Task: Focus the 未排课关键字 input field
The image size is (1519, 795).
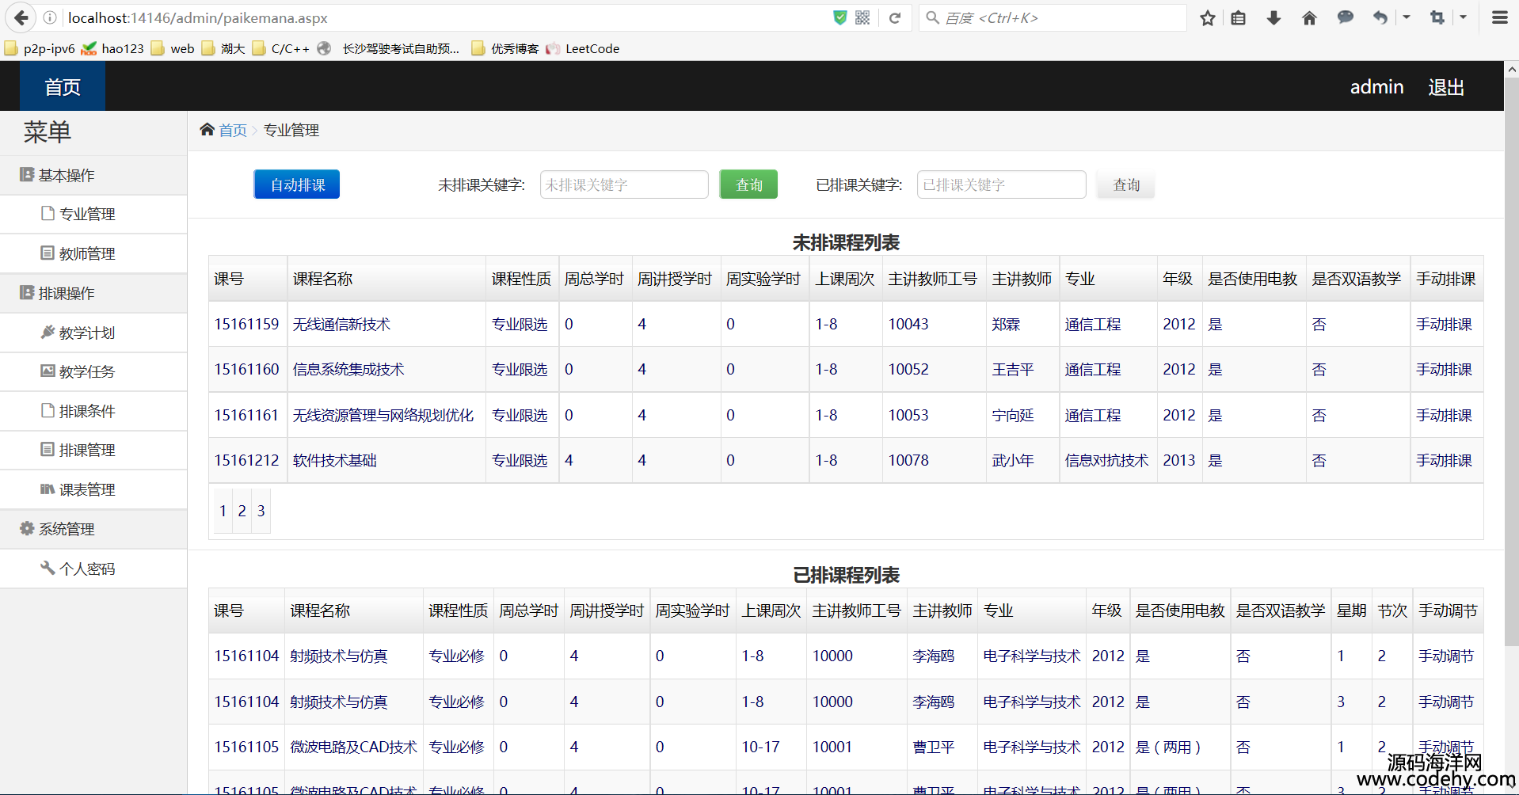Action: [623, 184]
